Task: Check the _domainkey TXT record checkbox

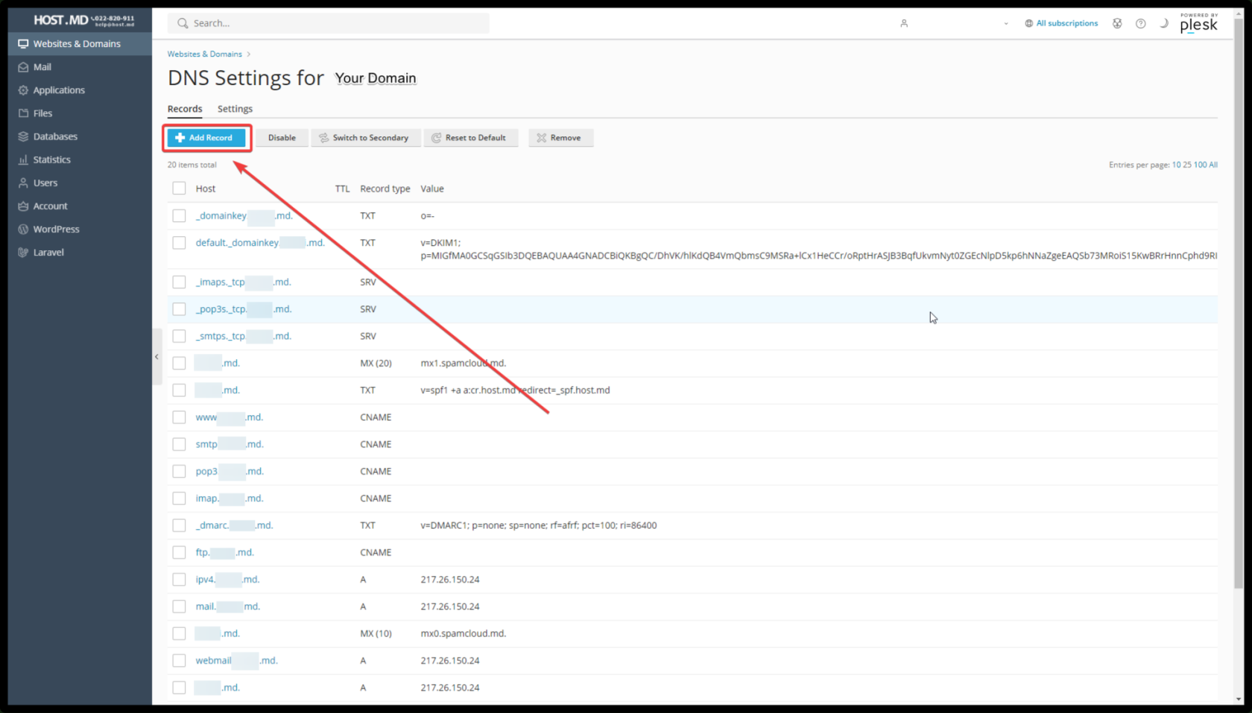Action: pyautogui.click(x=179, y=215)
